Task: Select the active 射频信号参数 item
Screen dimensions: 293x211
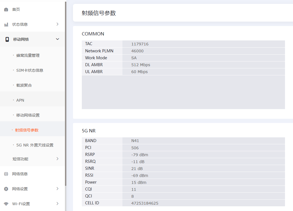Action: pyautogui.click(x=27, y=130)
